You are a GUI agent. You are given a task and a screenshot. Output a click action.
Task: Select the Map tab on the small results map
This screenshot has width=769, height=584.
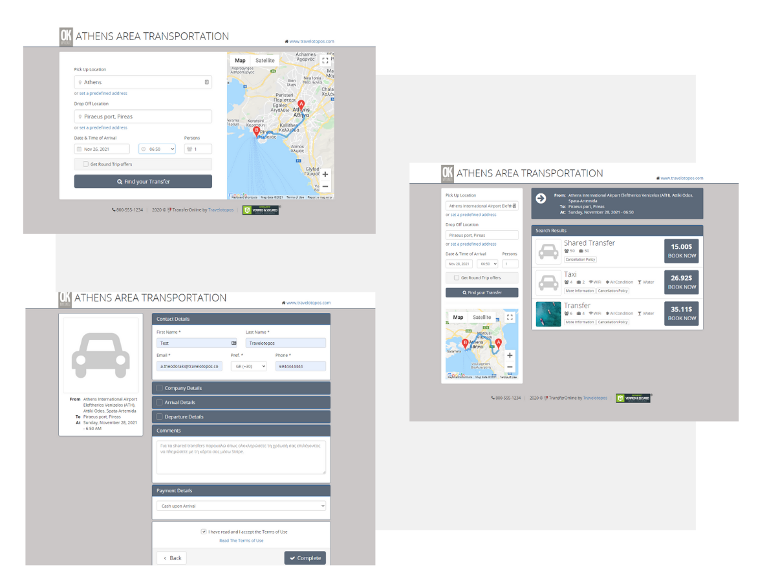pos(458,318)
